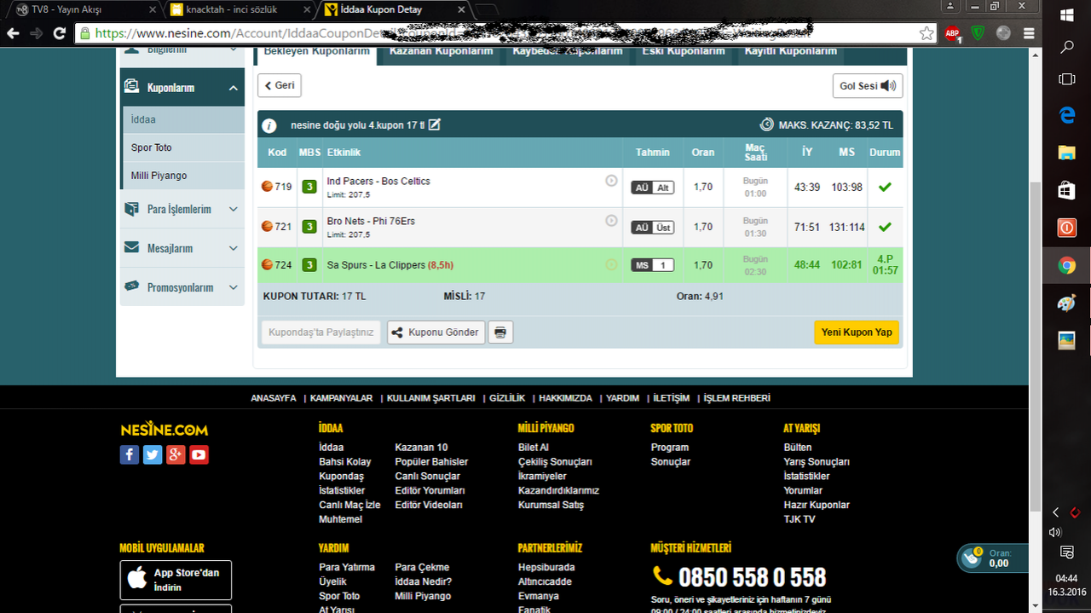
Task: Click the green shield extension icon
Action: (978, 33)
